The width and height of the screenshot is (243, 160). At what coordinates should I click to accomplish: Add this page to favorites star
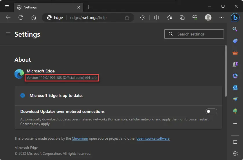127,17
